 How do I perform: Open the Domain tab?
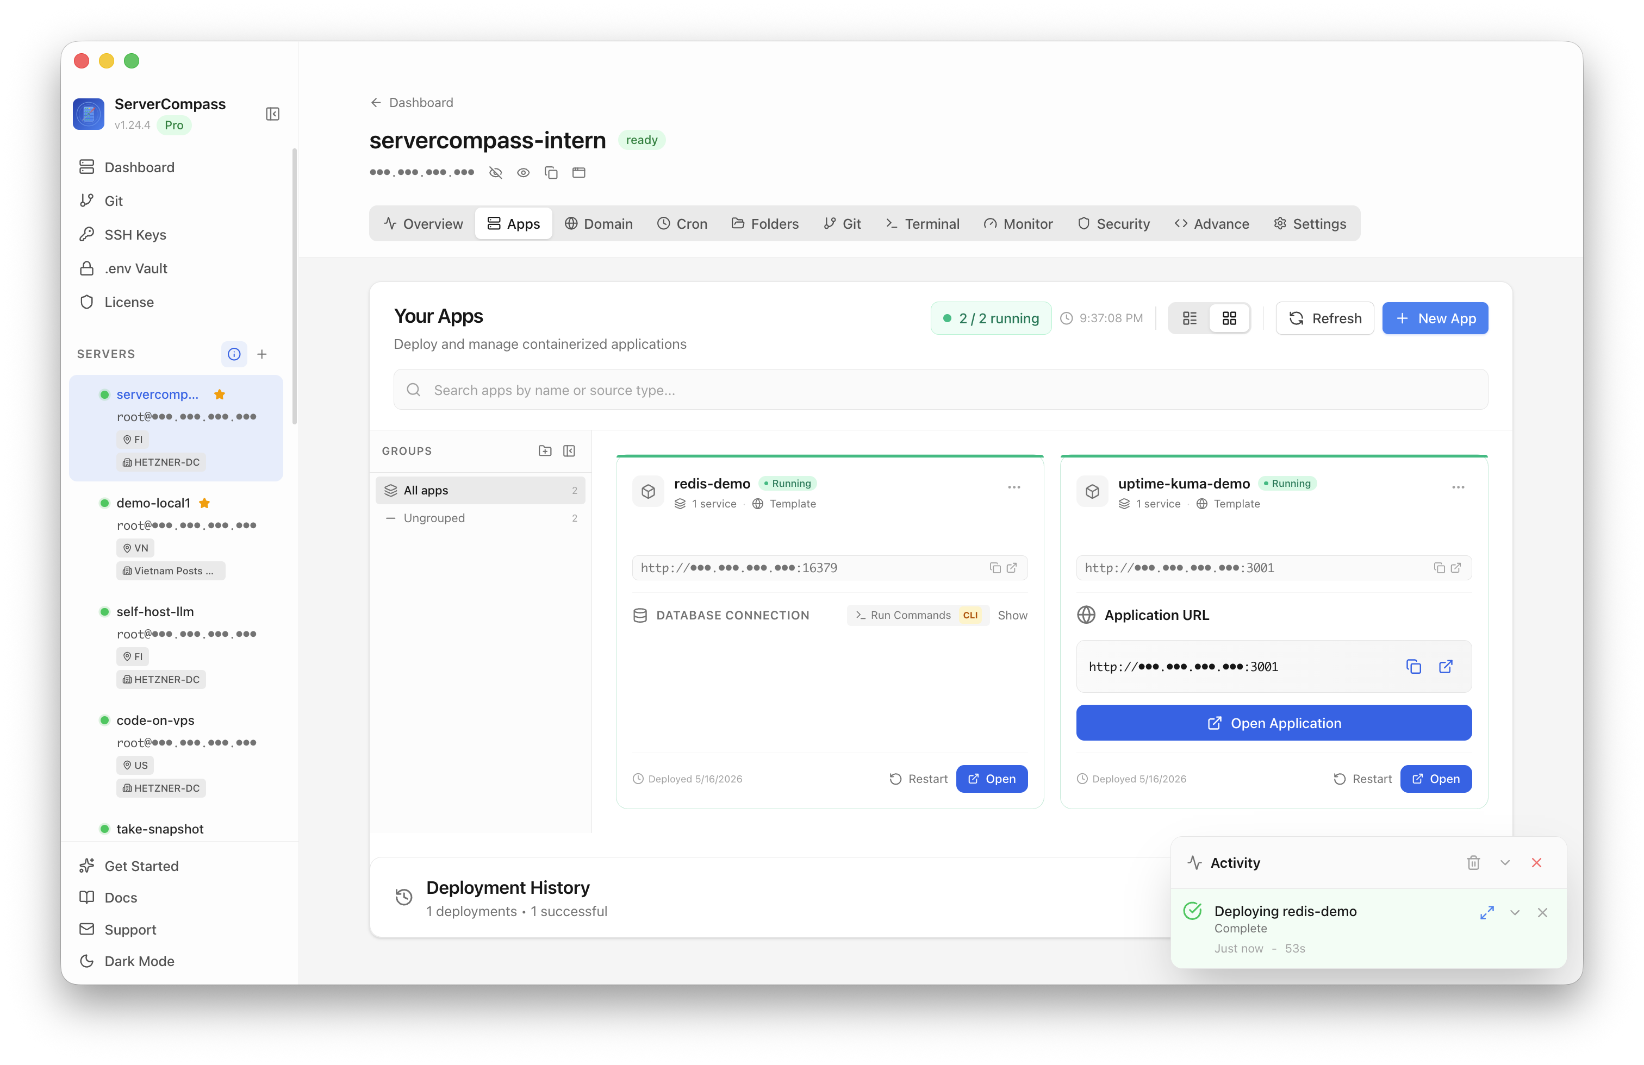599,224
